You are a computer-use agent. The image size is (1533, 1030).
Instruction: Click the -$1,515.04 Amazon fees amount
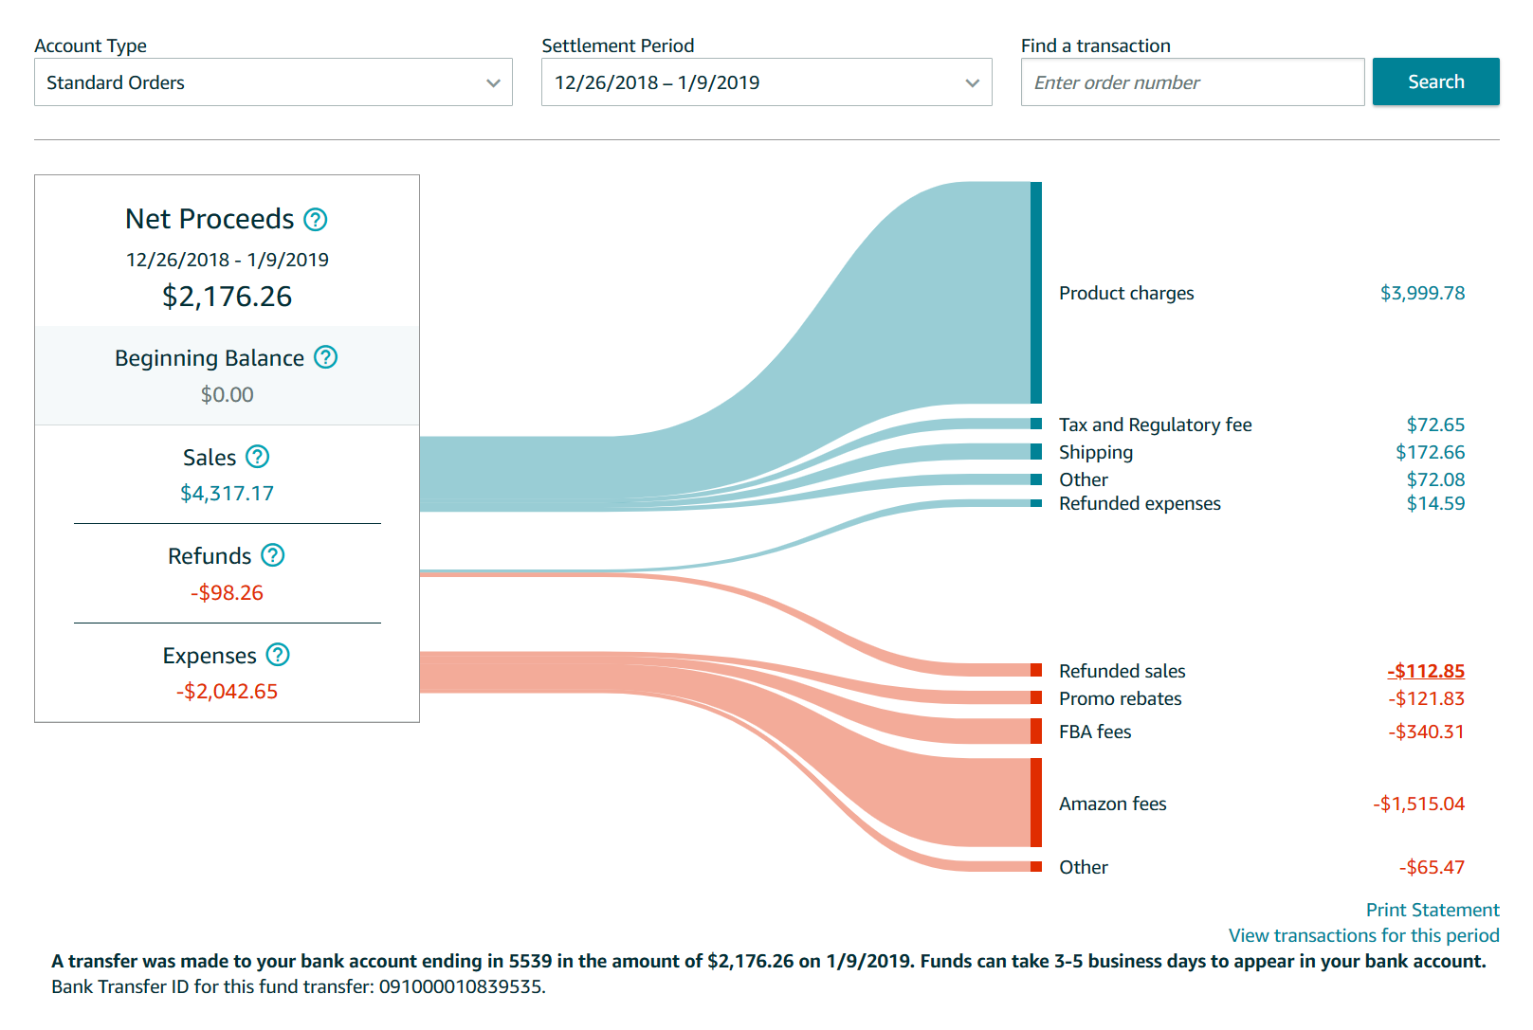[1418, 804]
